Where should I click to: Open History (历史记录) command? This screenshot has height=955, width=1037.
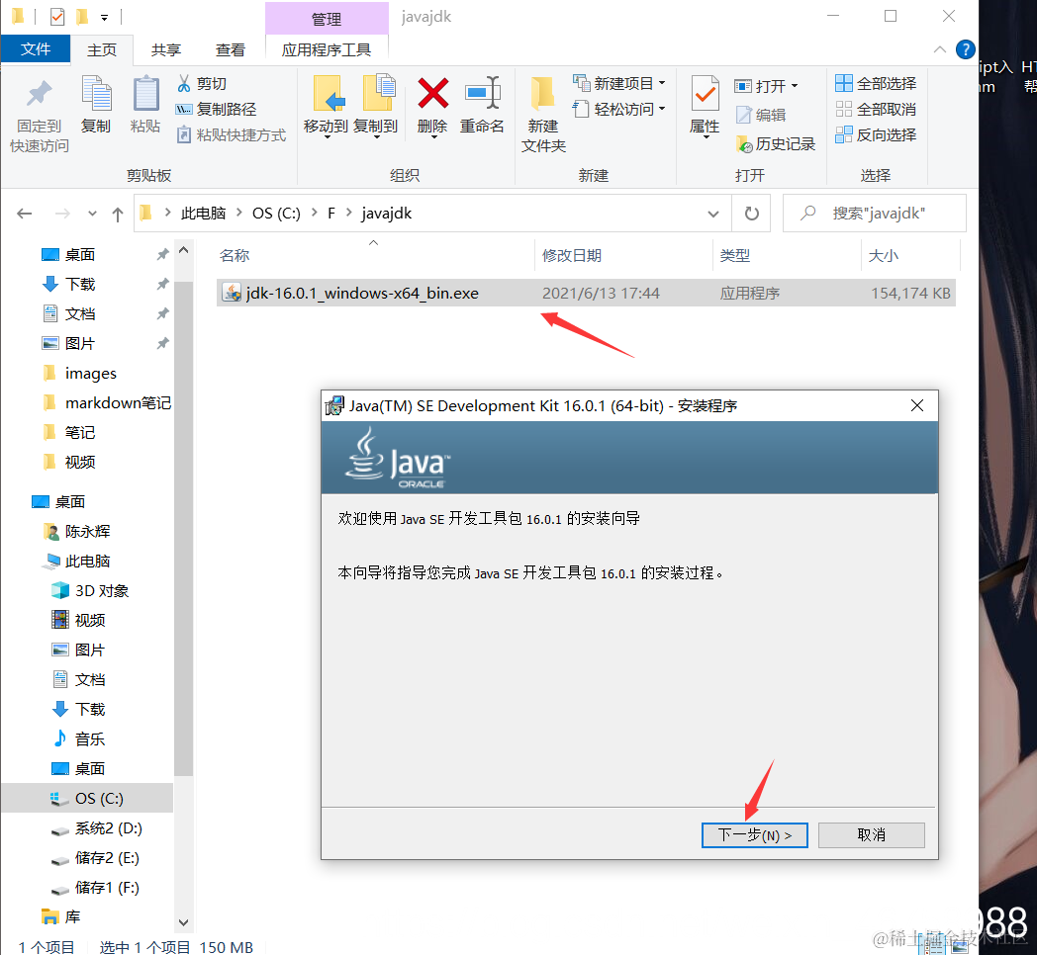click(x=775, y=144)
